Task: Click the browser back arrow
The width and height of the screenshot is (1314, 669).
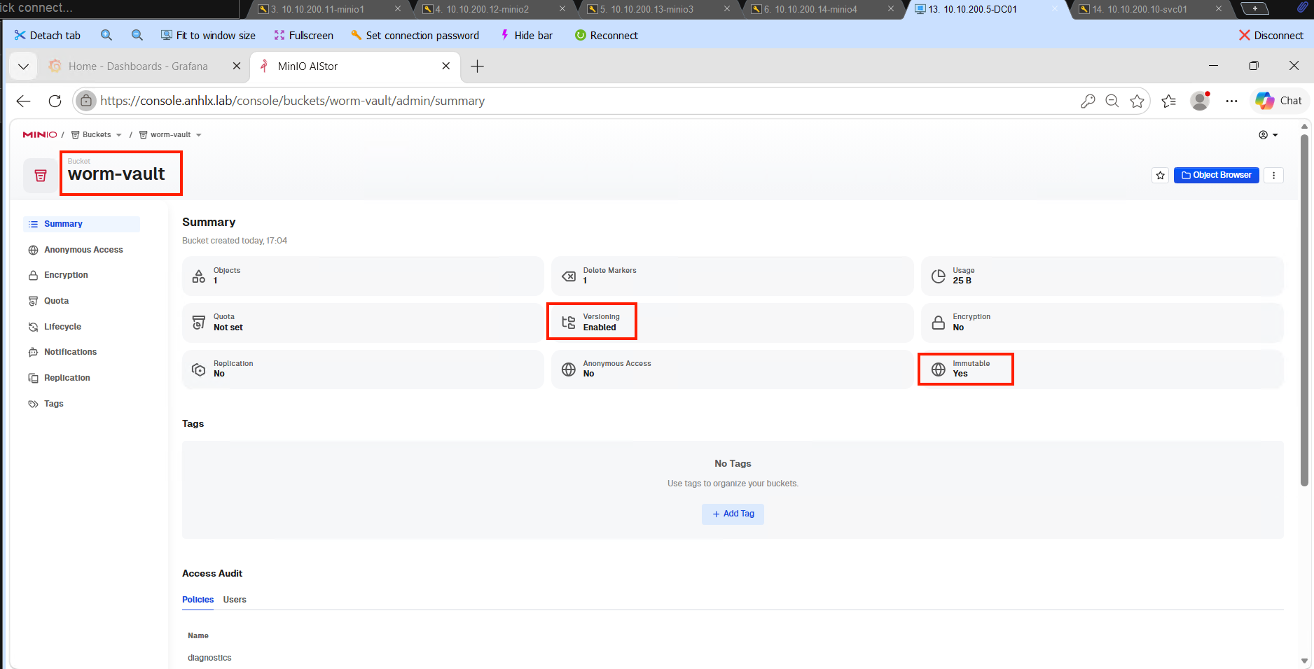Action: click(24, 101)
